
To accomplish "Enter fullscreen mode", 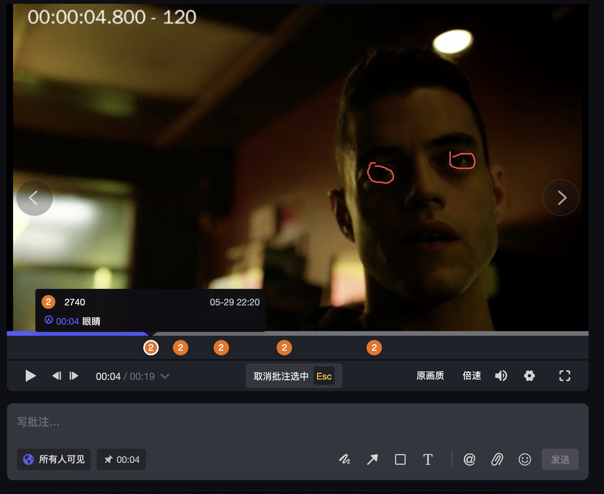I will 564,376.
